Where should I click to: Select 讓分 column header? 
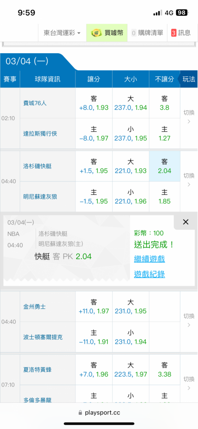(94, 79)
